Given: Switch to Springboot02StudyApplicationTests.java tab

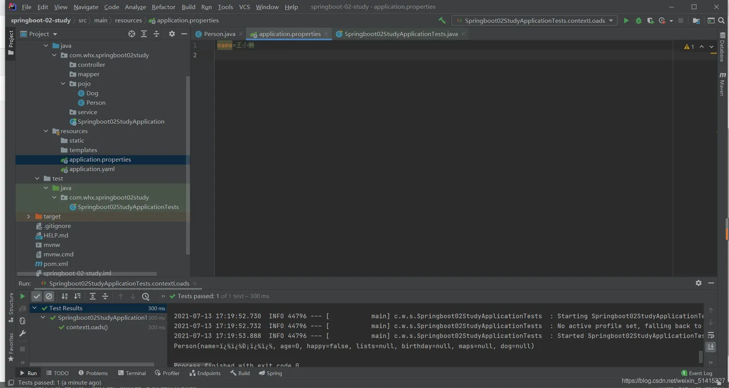Looking at the screenshot, I should (x=401, y=34).
